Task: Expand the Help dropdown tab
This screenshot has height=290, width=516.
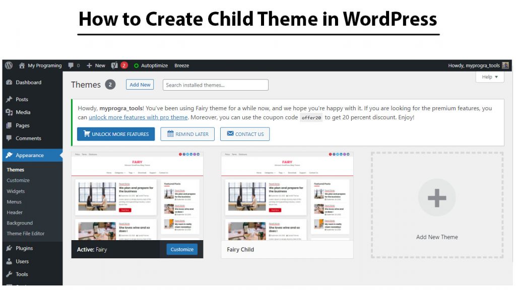Action: [489, 77]
